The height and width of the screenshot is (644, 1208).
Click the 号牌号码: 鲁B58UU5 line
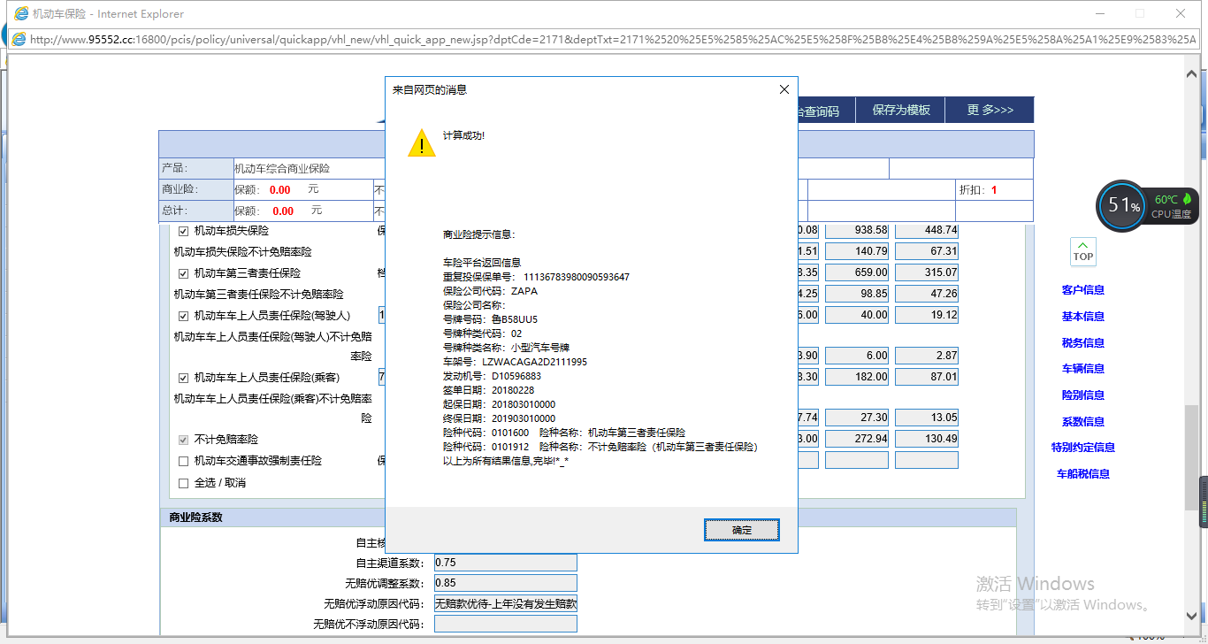click(x=490, y=319)
